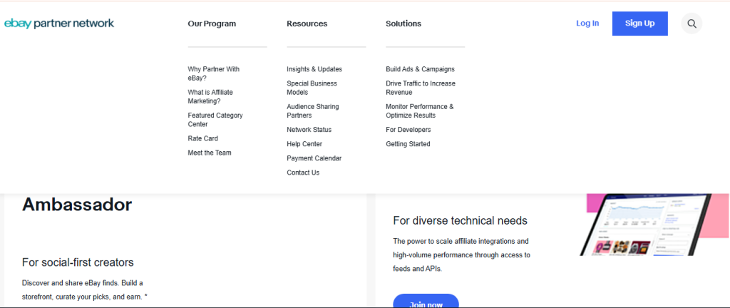Check the Network Status page
This screenshot has width=730, height=308.
tap(309, 130)
